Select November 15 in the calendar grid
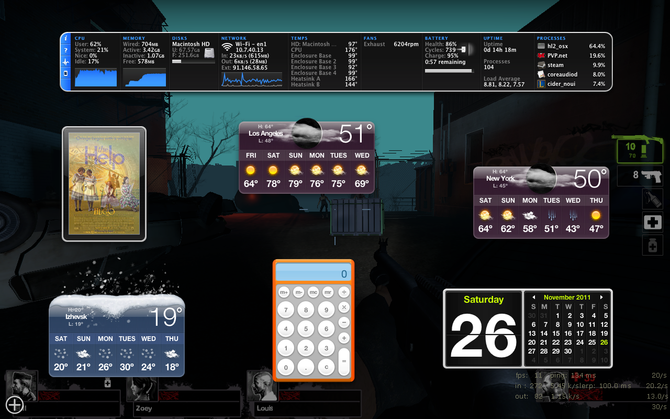This screenshot has height=419, width=670. tap(556, 333)
